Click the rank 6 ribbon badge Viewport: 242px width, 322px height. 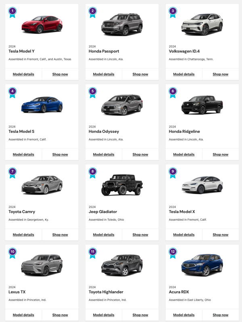coord(173,93)
